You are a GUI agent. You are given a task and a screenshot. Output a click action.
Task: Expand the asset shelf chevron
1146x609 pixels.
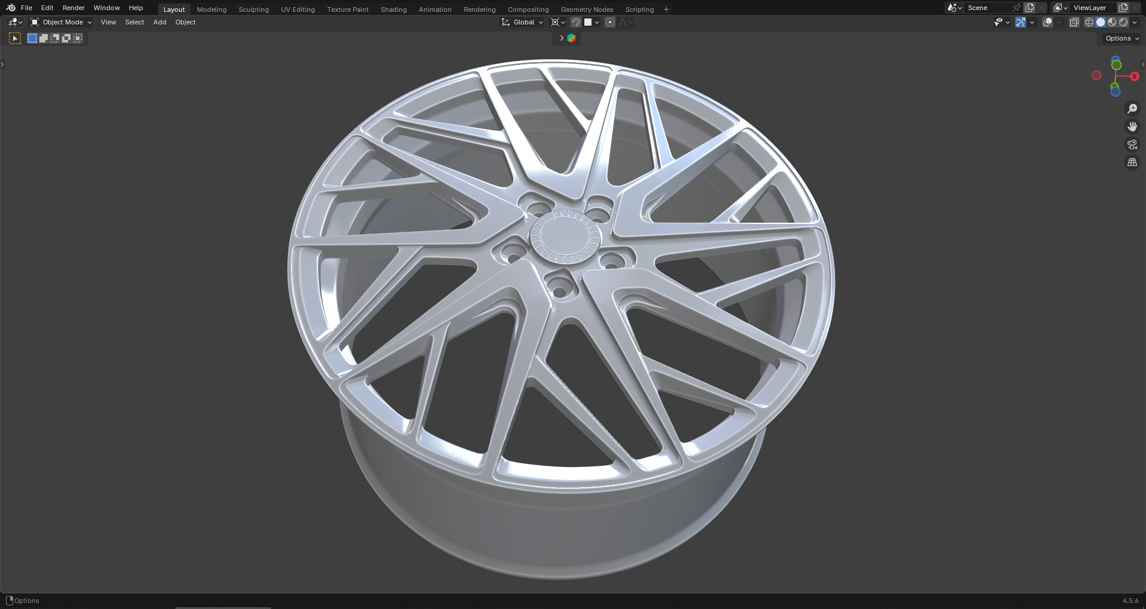562,38
